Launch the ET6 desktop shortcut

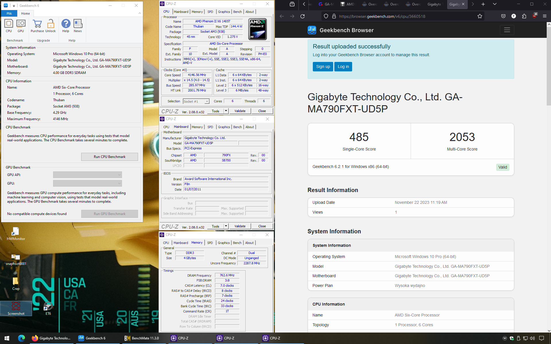[x=48, y=308]
